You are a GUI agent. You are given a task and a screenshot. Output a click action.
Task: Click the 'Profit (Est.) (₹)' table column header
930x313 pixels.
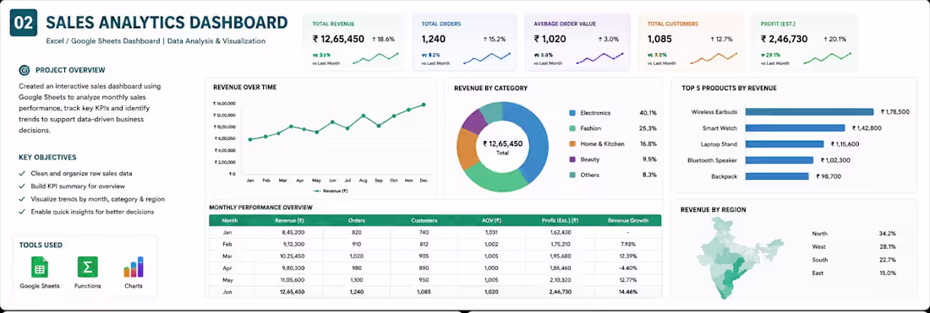pyautogui.click(x=560, y=221)
